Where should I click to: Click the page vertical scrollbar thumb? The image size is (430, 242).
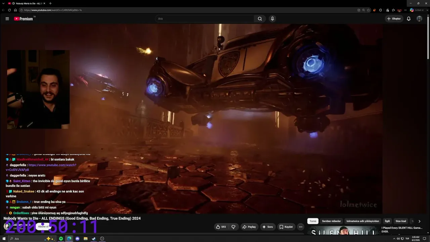pyautogui.click(x=428, y=38)
